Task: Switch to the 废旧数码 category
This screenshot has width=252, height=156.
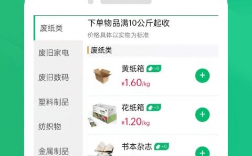Action: [54, 77]
